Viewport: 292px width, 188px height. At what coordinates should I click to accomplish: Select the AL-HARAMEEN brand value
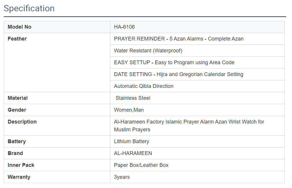click(x=133, y=153)
